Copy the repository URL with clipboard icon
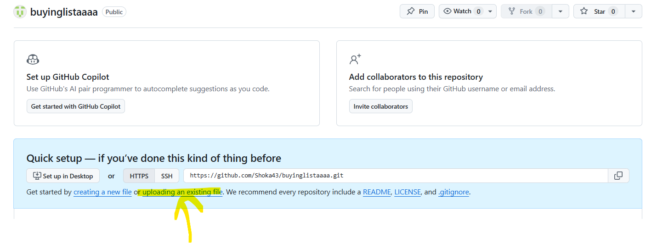The height and width of the screenshot is (243, 657). (x=618, y=176)
